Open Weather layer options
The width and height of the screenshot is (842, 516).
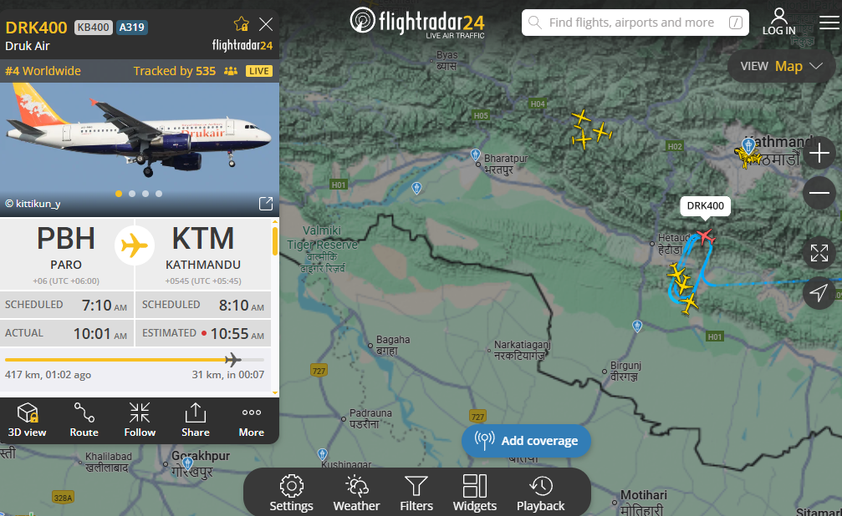tap(356, 493)
